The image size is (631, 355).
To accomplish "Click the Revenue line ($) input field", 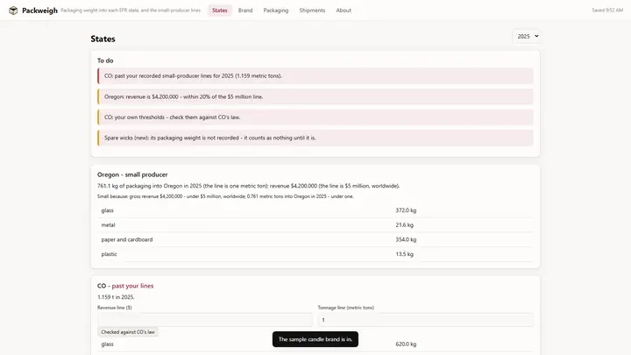I will coord(205,320).
